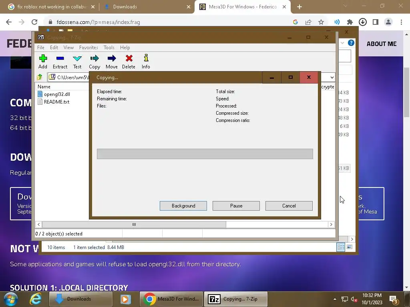Reload the fdossena.com page
Viewport: 410px width, 307px height.
(x=34, y=22)
